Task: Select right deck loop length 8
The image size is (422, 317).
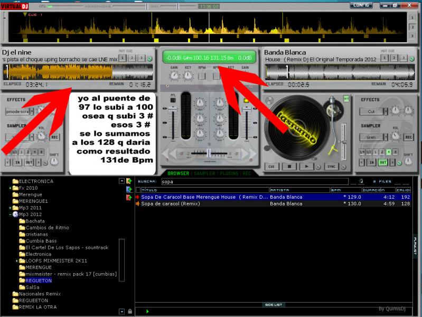Action: [395, 152]
